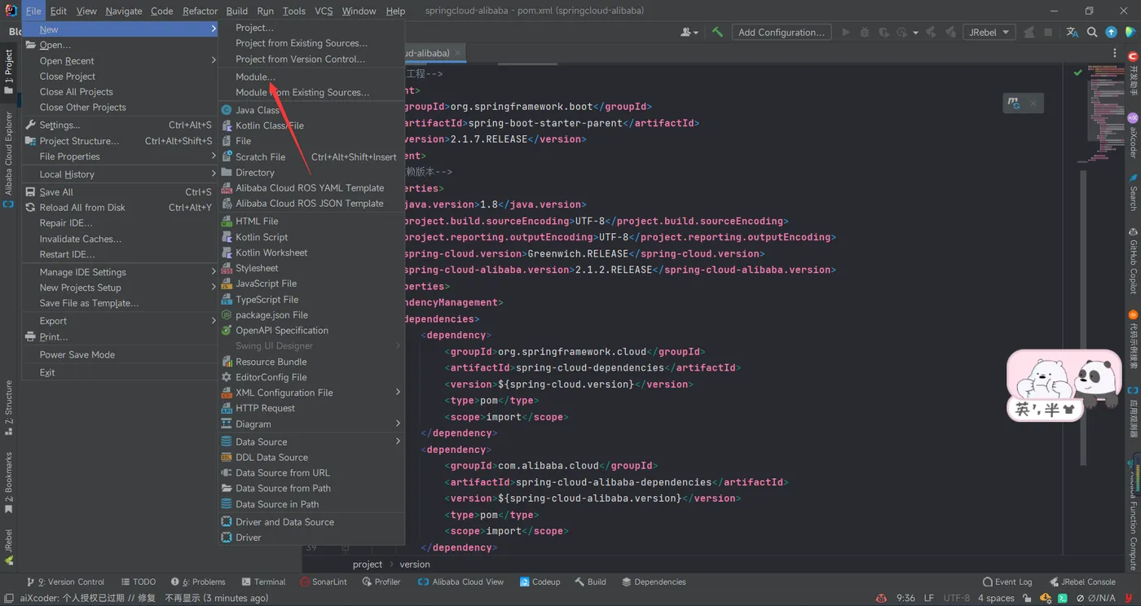Open JRebel Console tool window
The width and height of the screenshot is (1141, 606).
click(1082, 582)
